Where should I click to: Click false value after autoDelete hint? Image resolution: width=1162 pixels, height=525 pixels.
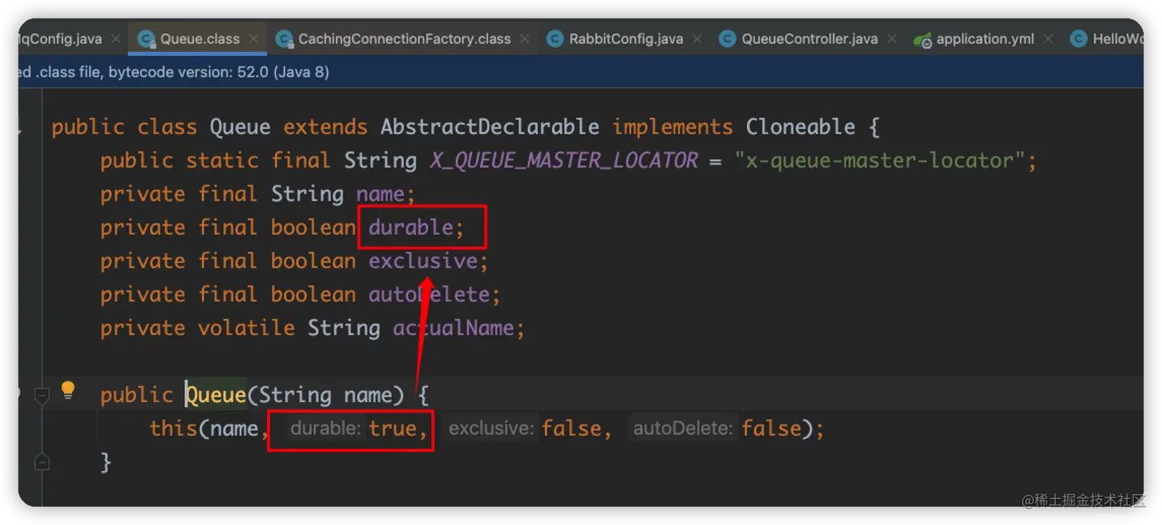point(771,428)
